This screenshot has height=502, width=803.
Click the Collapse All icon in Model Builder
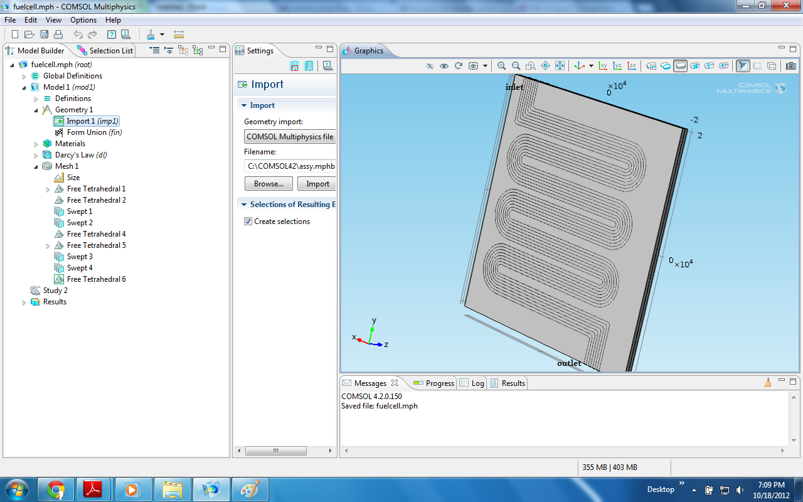(155, 50)
